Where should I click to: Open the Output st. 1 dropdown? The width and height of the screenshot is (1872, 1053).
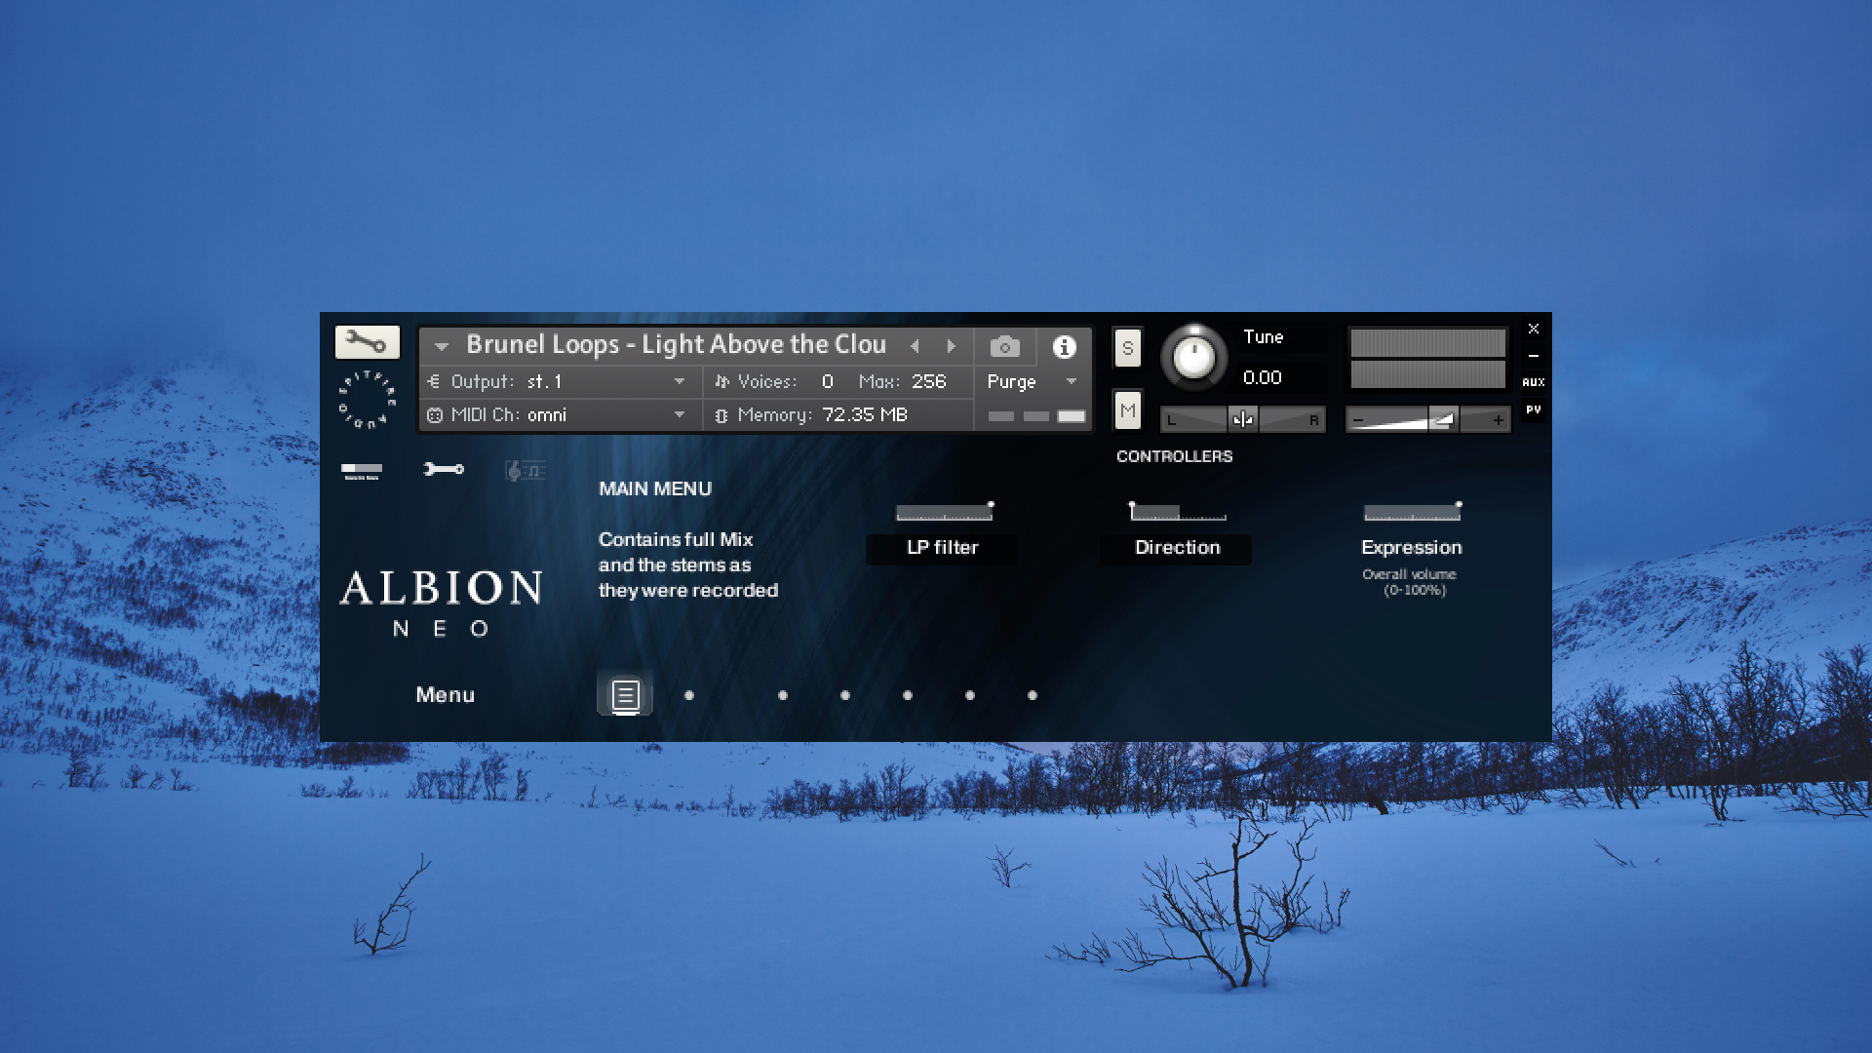coord(561,381)
